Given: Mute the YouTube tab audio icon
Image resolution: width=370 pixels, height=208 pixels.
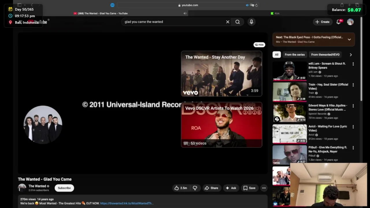Looking at the screenshot, I should [185, 13].
